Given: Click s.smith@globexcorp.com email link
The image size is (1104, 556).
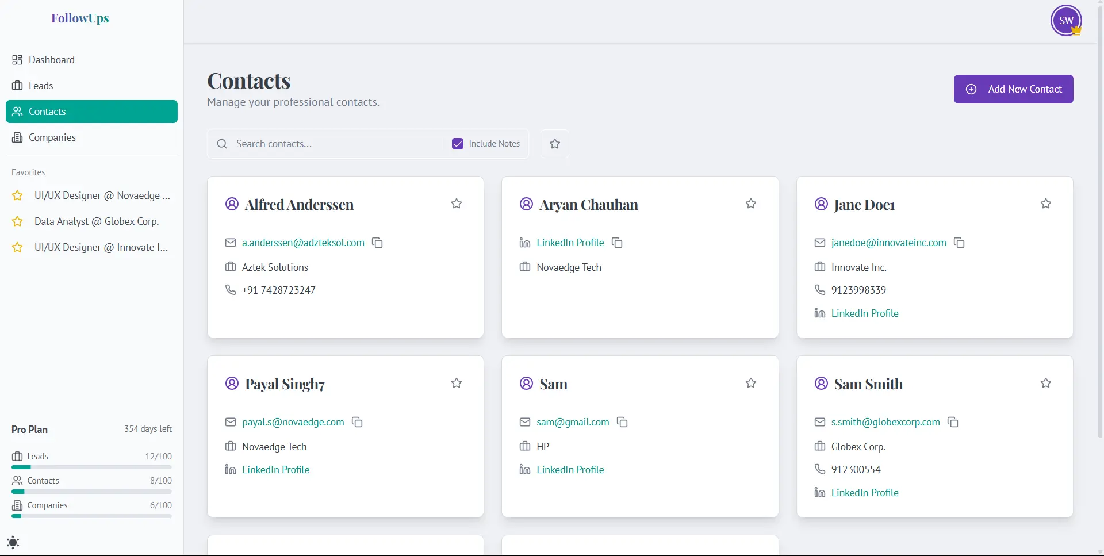Looking at the screenshot, I should pos(885,422).
